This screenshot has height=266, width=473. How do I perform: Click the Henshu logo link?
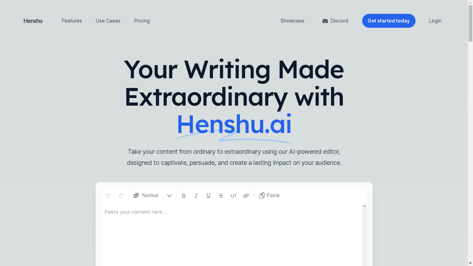coord(33,21)
